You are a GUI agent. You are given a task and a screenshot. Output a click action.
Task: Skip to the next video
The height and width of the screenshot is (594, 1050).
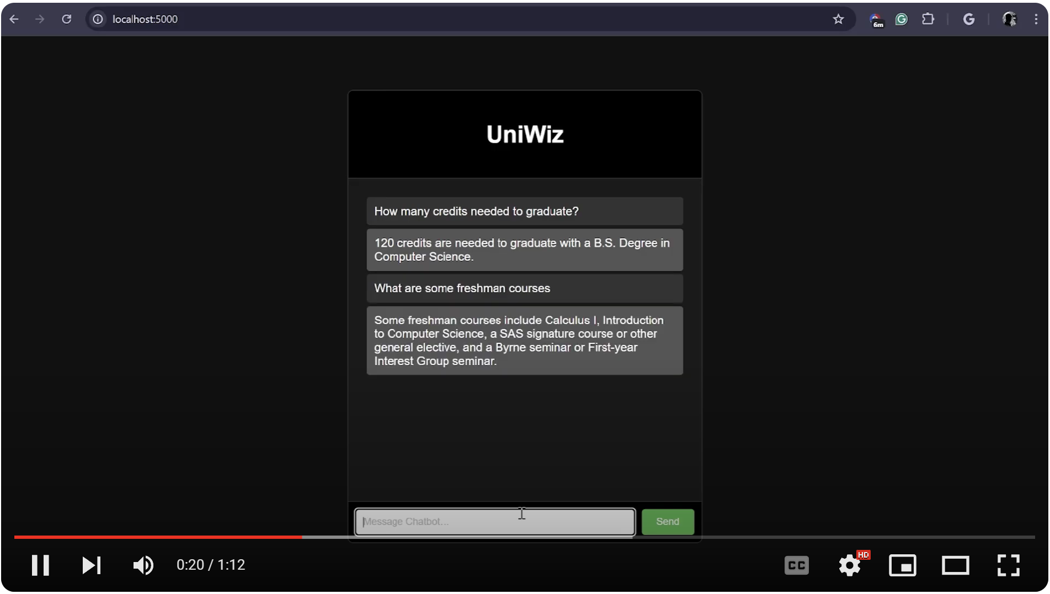92,565
